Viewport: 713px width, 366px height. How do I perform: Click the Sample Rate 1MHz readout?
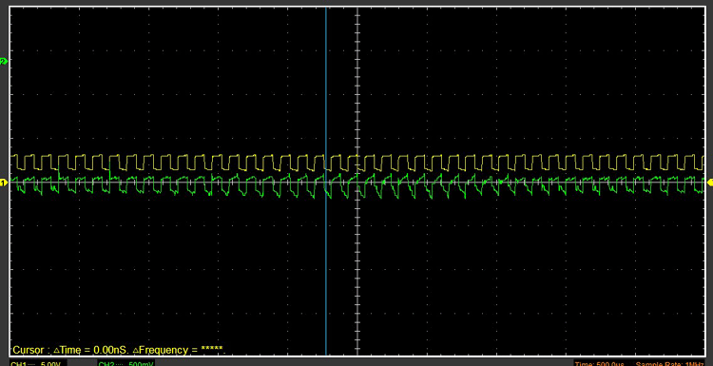click(670, 363)
